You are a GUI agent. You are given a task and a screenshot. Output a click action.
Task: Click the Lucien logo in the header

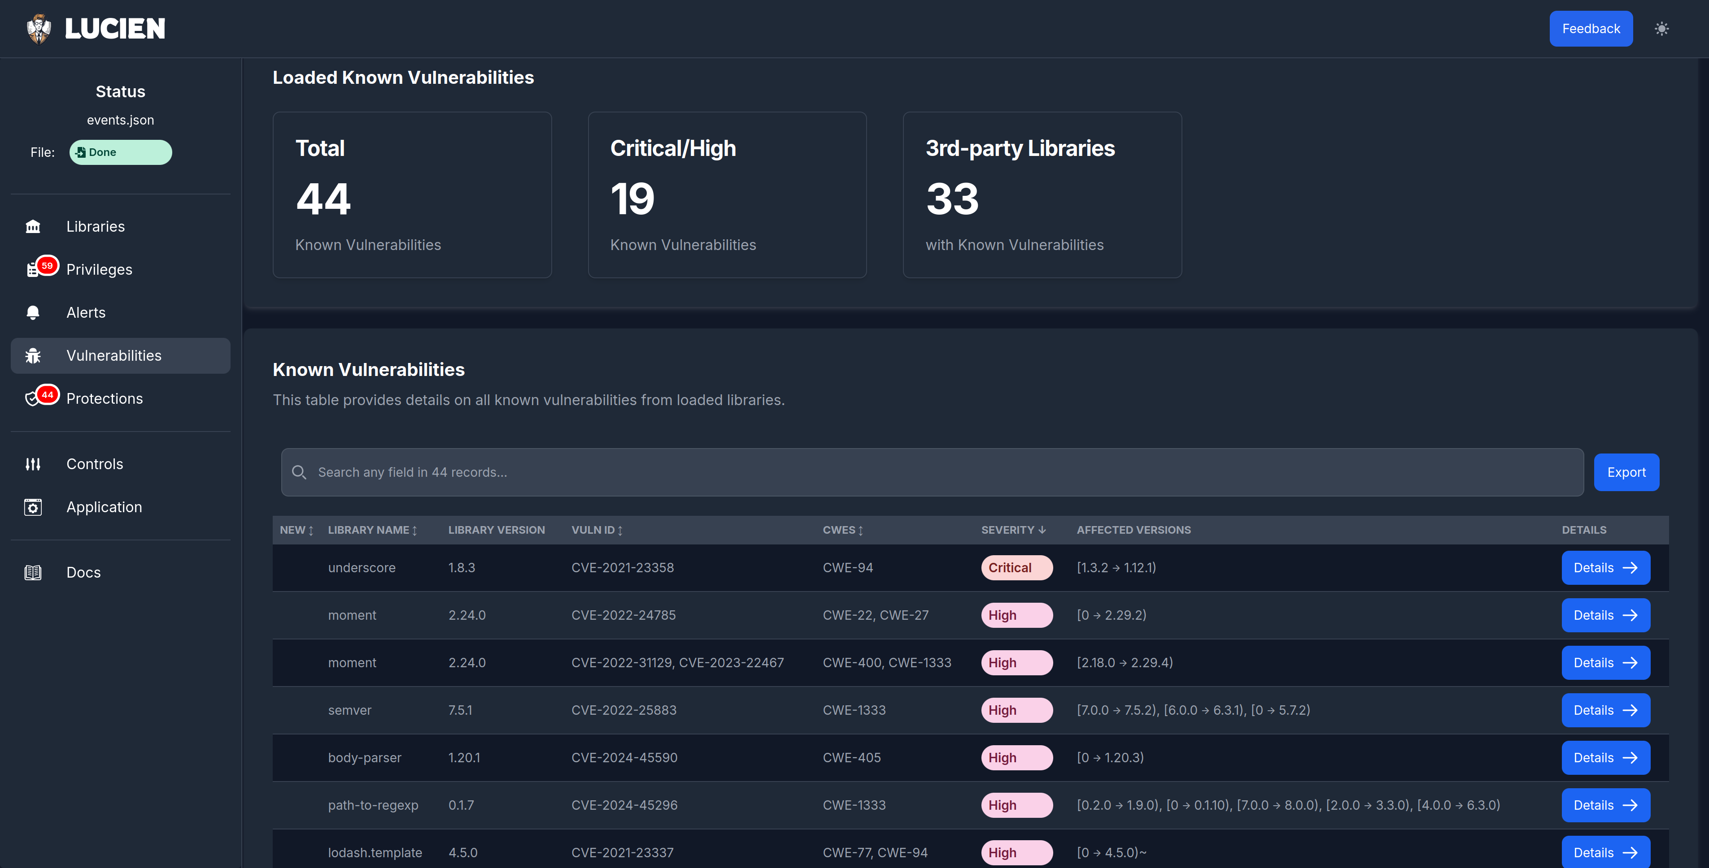coord(96,29)
